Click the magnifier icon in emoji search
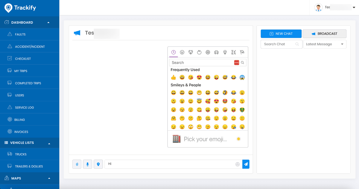Screen dimensions: 359x189 [x=243, y=63]
